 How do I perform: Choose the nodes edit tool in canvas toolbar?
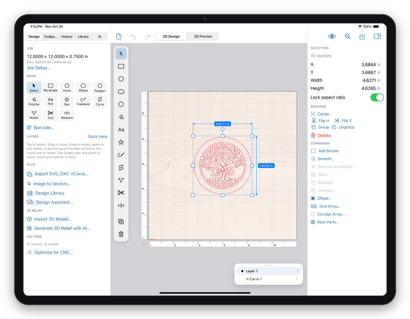tap(121, 180)
